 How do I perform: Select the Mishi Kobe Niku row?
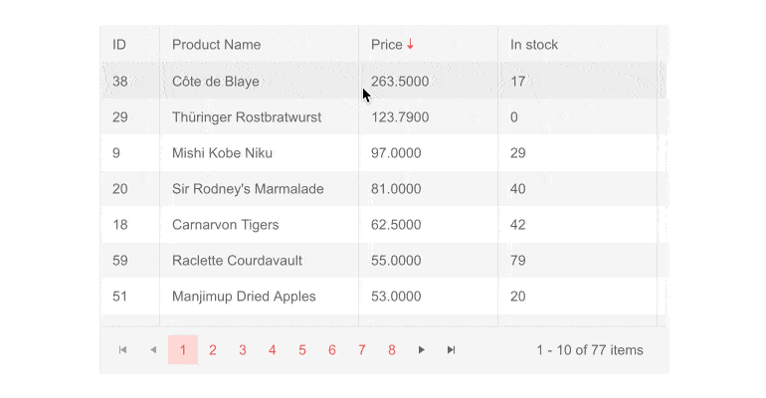click(379, 153)
